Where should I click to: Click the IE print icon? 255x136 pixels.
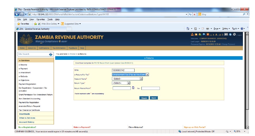click(x=207, y=29)
